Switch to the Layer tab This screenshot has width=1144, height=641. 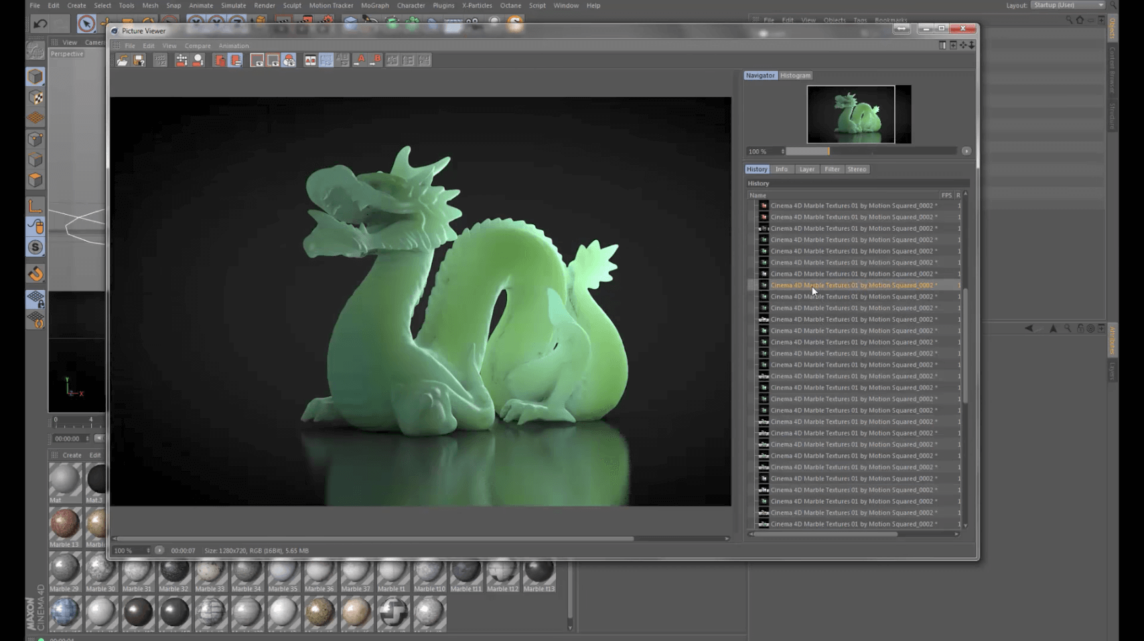coord(806,169)
